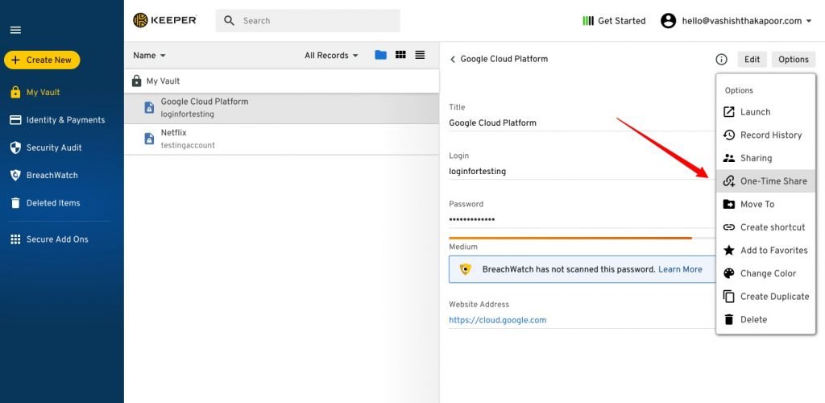Go back using the chevron arrow

click(x=453, y=60)
